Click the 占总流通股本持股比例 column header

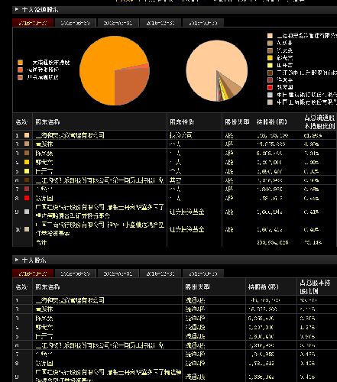pyautogui.click(x=319, y=122)
